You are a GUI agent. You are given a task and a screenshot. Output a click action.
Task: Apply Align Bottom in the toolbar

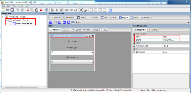(x=76, y=10)
